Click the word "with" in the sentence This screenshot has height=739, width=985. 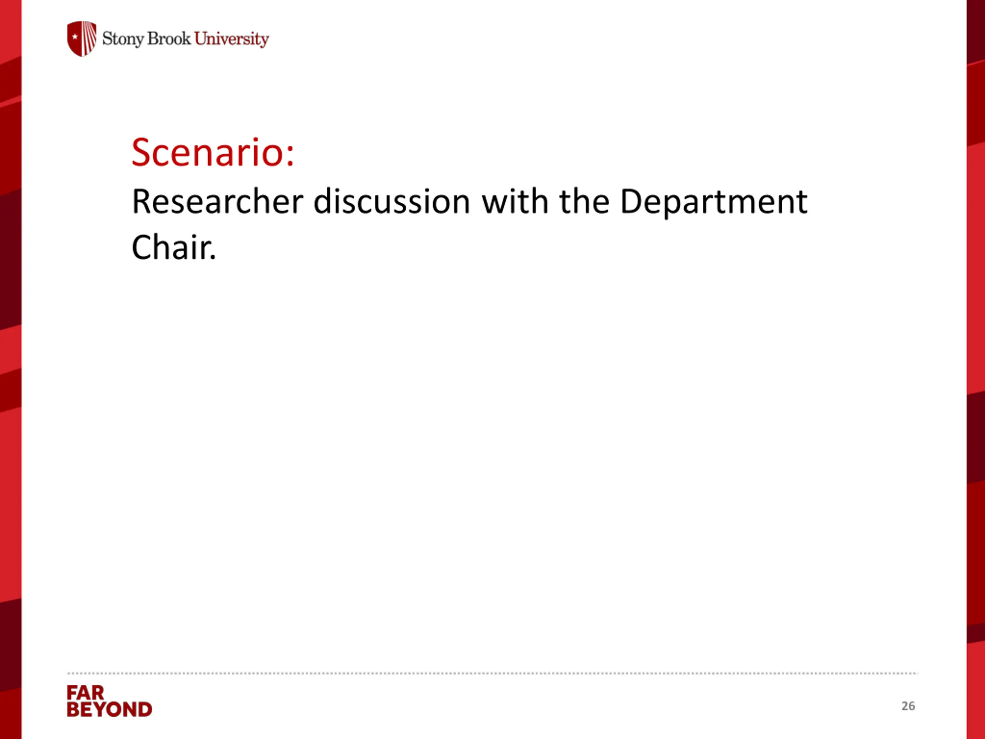click(x=515, y=202)
